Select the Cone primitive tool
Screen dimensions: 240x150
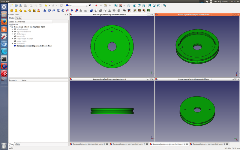click(25, 10)
